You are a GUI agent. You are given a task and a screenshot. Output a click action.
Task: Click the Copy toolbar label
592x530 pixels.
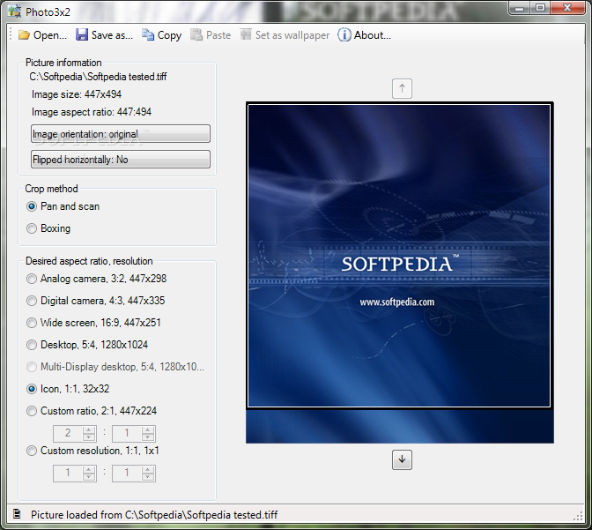pyautogui.click(x=169, y=35)
